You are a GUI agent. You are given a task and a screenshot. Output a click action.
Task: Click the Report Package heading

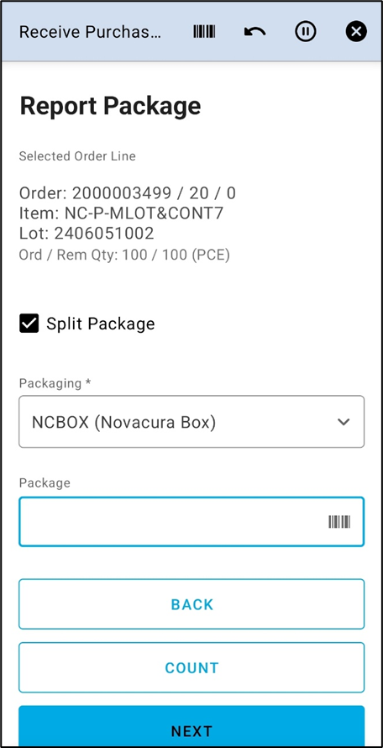click(x=110, y=106)
